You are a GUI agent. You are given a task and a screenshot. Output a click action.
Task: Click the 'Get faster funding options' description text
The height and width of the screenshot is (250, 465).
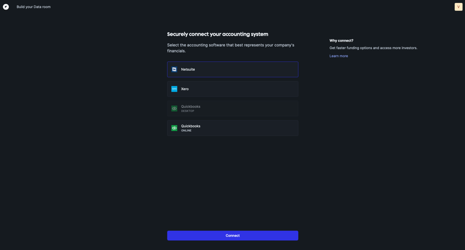(374, 48)
